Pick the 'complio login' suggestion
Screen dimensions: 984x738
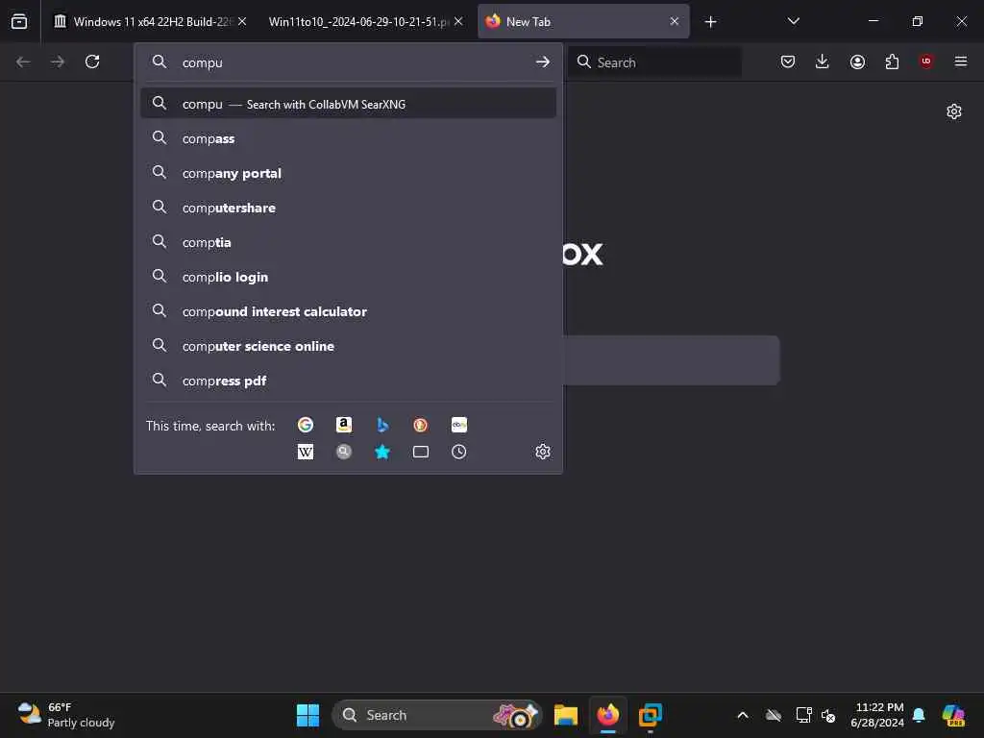pos(348,277)
